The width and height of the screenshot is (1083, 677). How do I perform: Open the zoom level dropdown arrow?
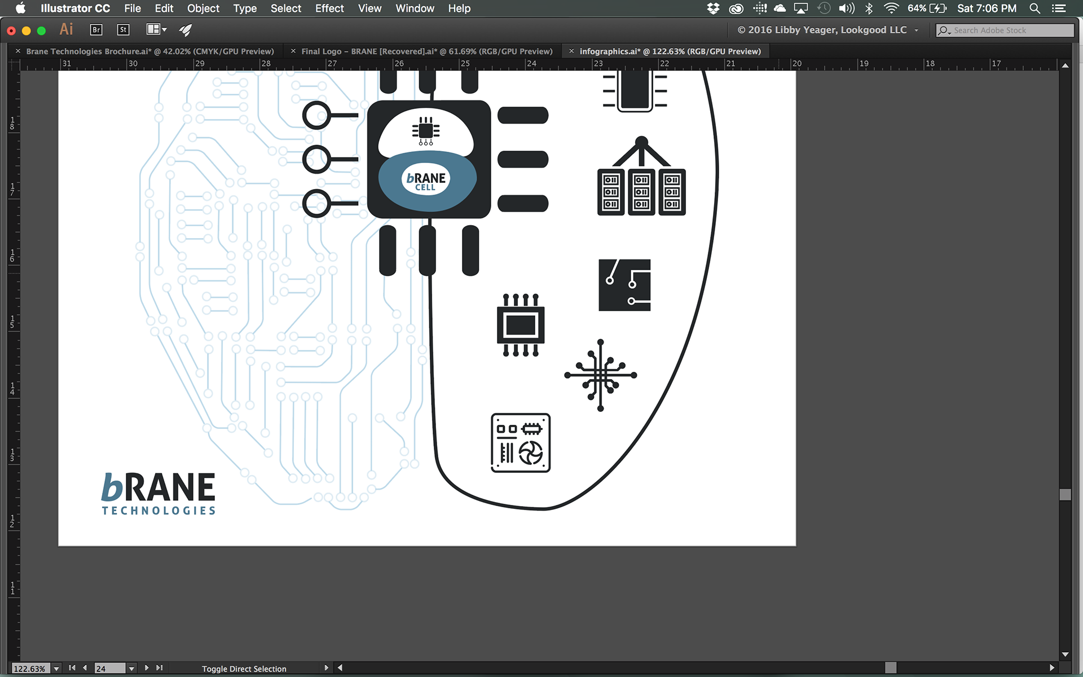point(56,669)
